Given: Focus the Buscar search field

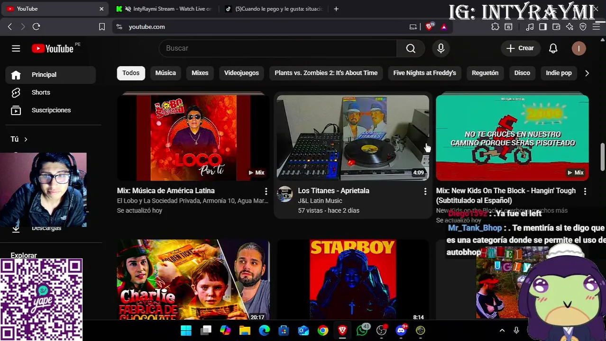Looking at the screenshot, I should pyautogui.click(x=278, y=48).
